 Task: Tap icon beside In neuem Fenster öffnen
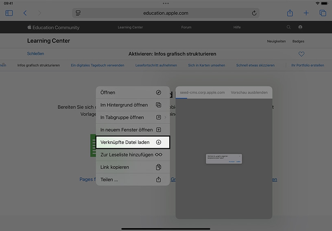click(159, 130)
